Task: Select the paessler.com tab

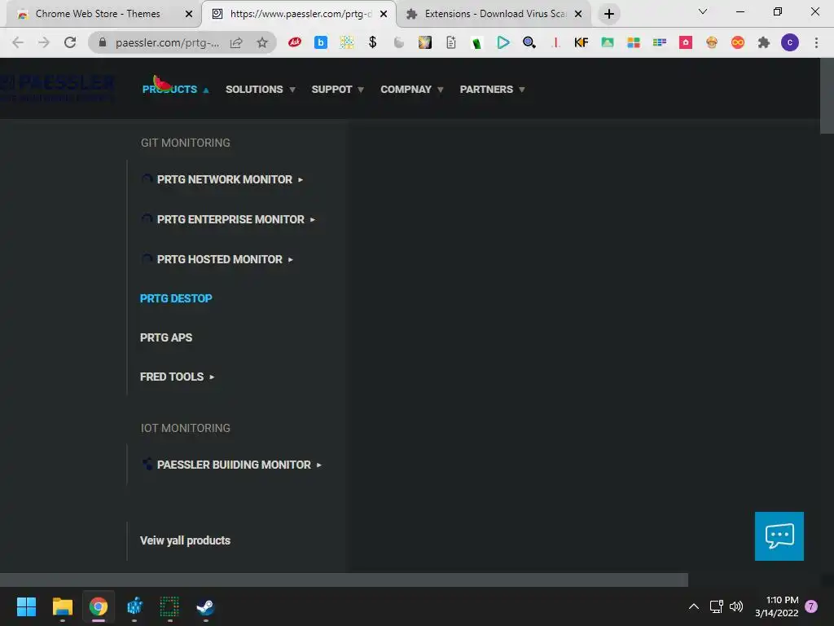Action: (x=298, y=14)
